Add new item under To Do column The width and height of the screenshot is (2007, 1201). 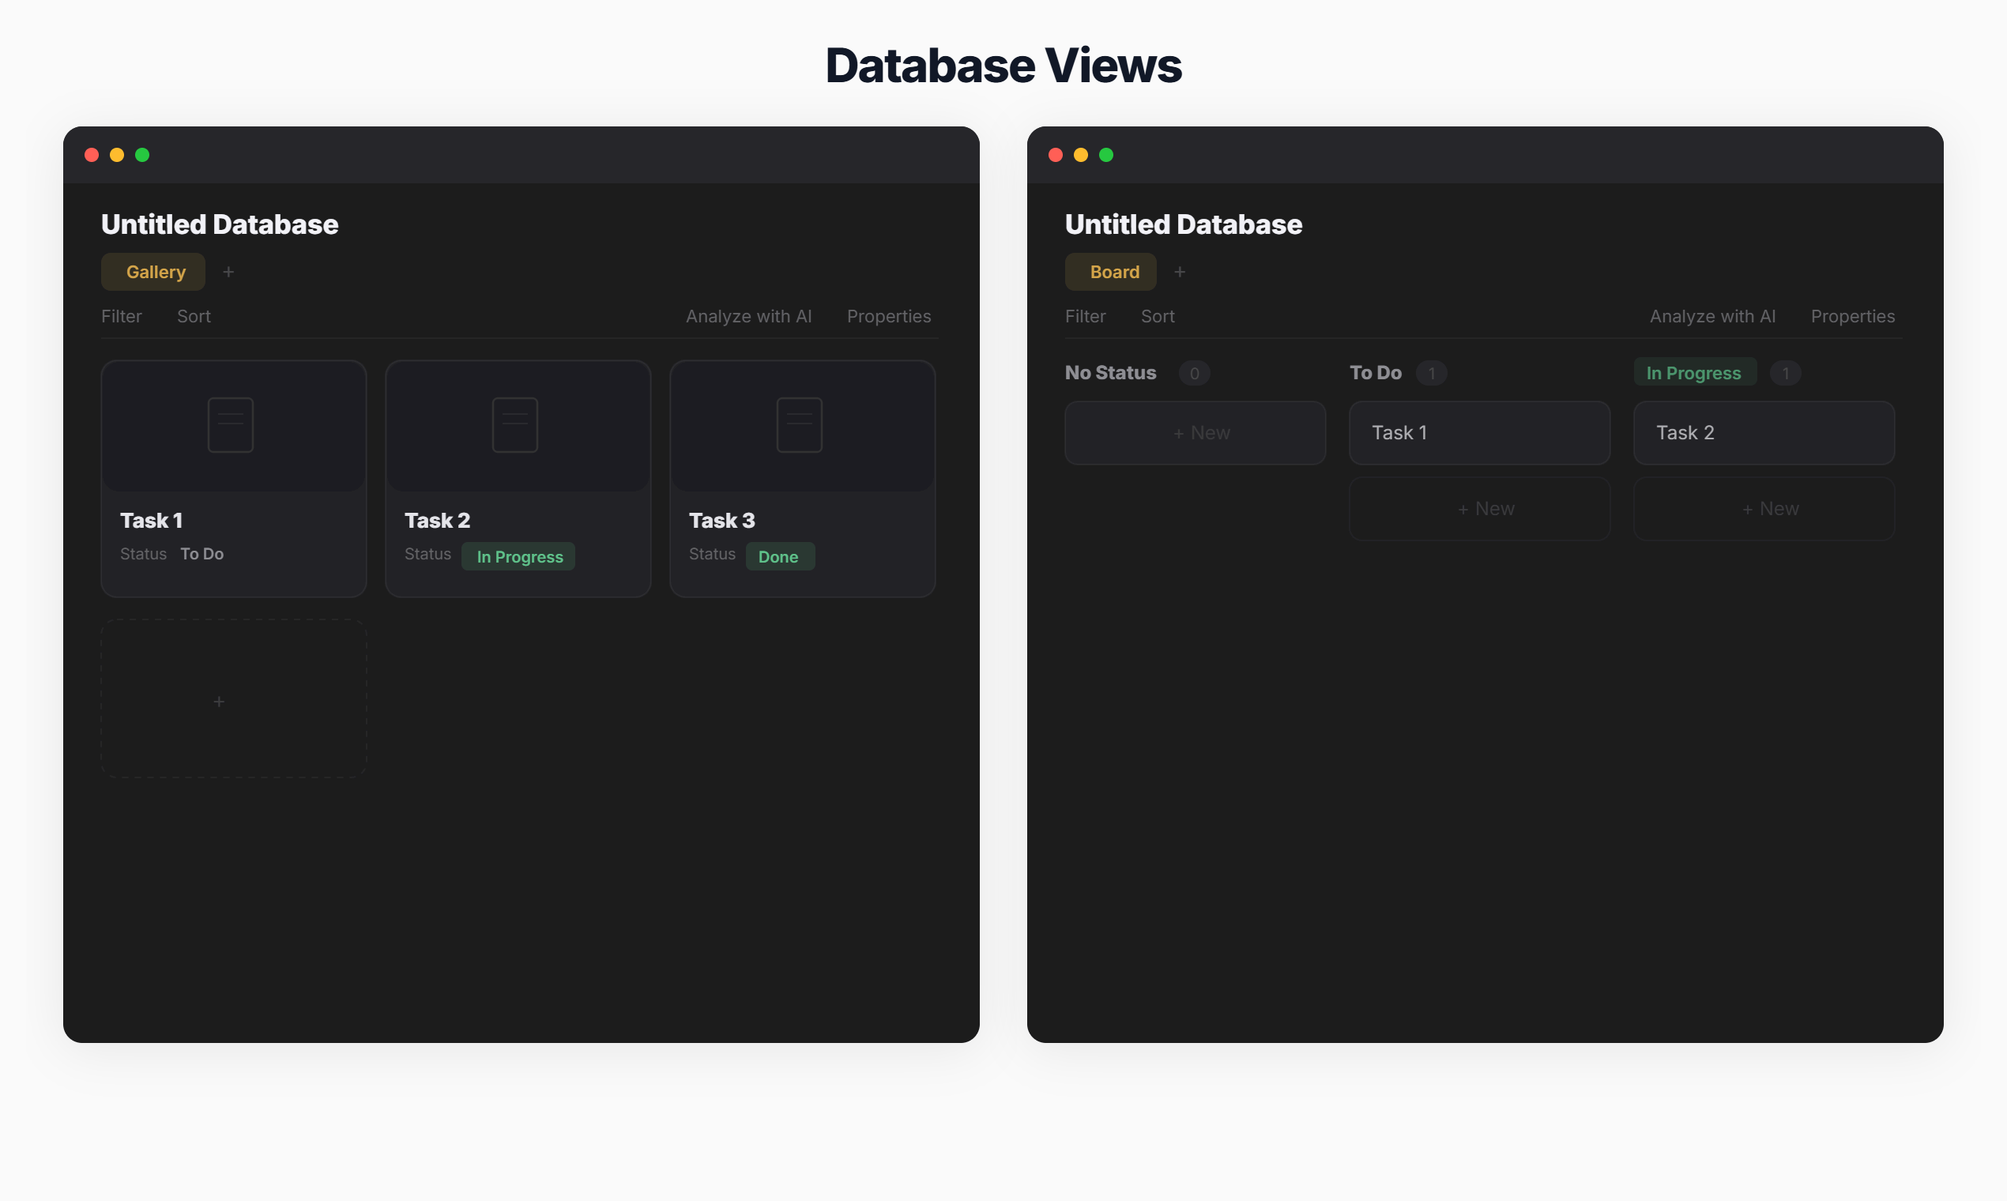1479,509
